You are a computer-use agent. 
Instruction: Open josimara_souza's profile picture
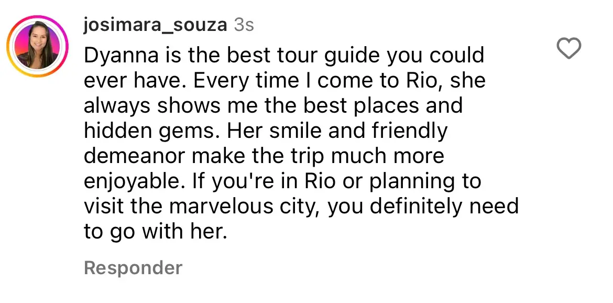click(38, 46)
